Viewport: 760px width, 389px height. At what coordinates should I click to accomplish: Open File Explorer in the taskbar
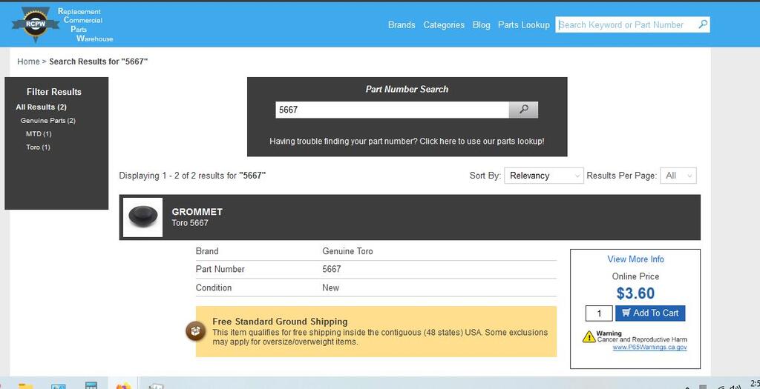click(25, 385)
